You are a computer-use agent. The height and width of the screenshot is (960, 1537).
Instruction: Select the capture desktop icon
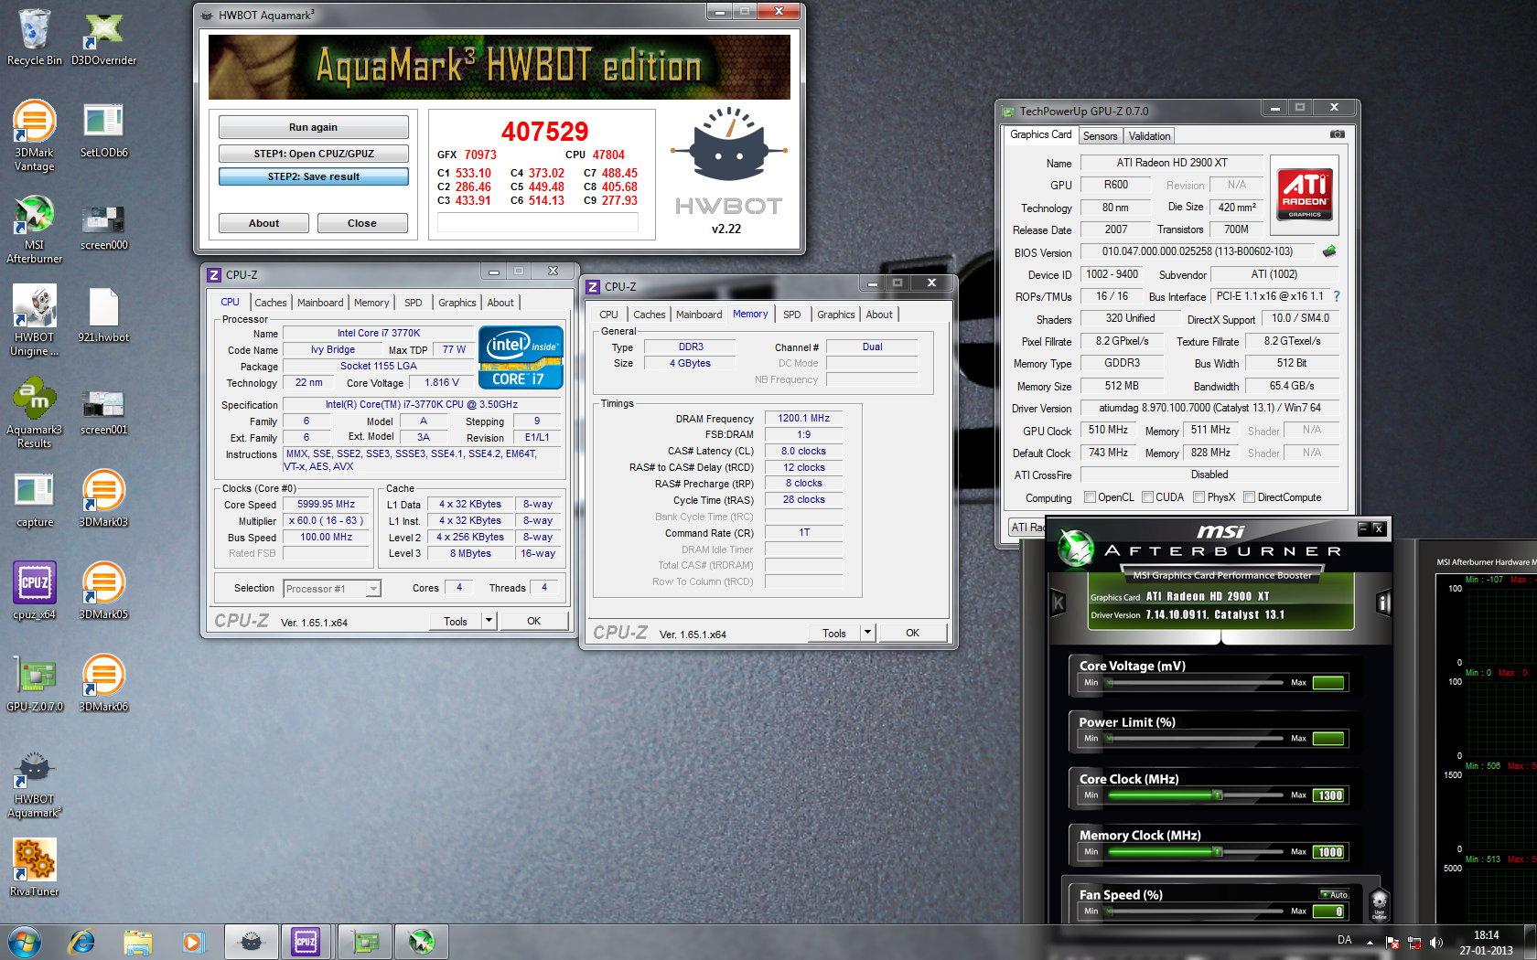click(x=35, y=499)
